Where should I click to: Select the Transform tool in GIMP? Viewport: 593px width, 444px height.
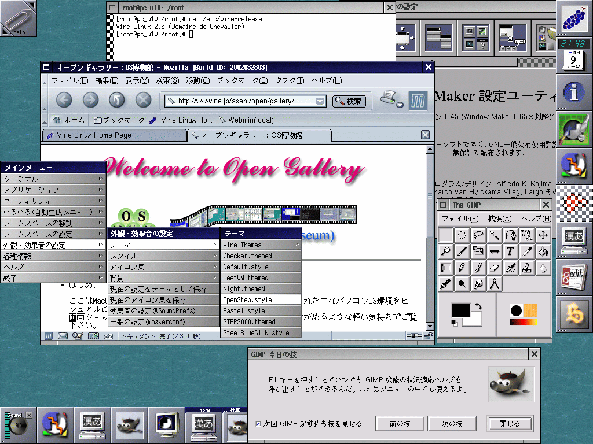[478, 251]
